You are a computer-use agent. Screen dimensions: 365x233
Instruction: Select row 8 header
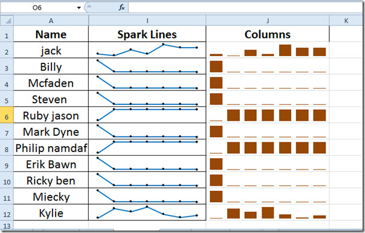tap(7, 148)
